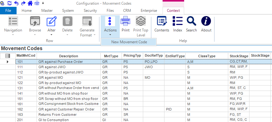Click the MvtType column header
Viewport: 272px width, 122px height.
click(111, 56)
